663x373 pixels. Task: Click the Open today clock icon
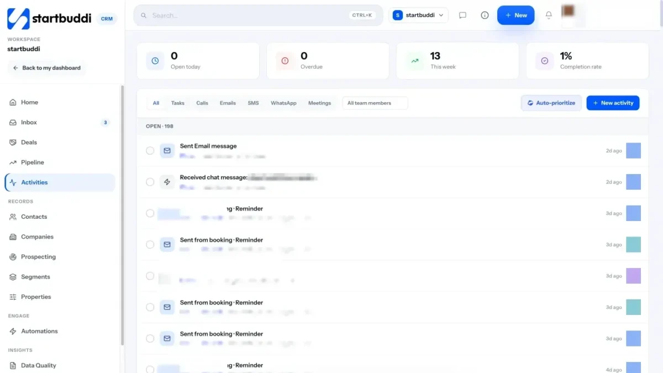click(x=155, y=61)
